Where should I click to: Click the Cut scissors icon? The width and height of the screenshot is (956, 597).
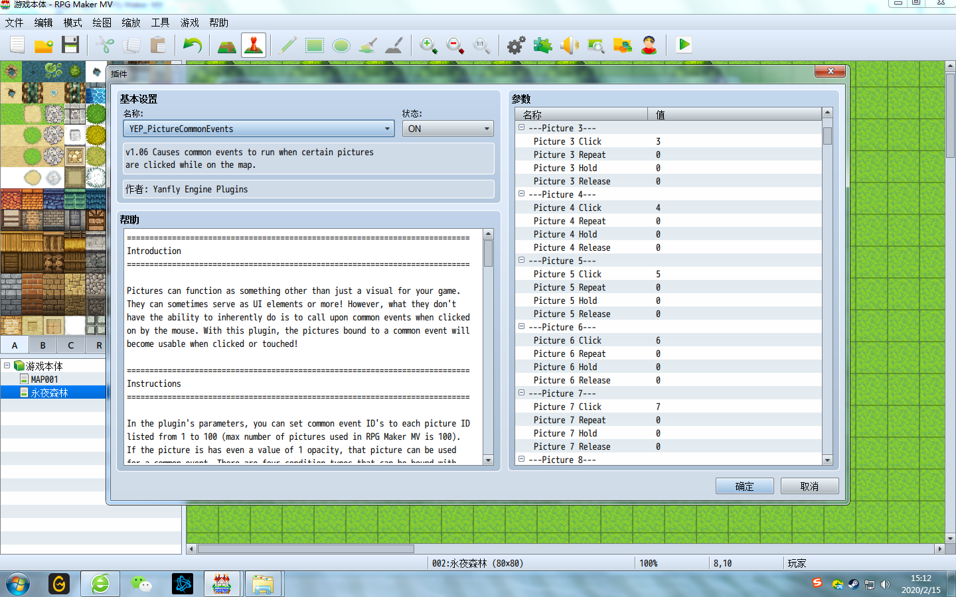tap(105, 45)
